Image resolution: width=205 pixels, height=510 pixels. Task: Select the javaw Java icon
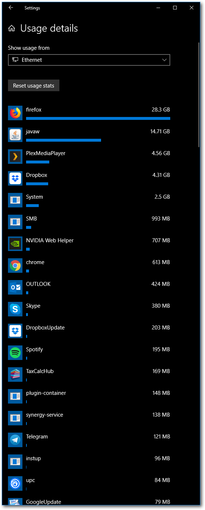pyautogui.click(x=15, y=135)
